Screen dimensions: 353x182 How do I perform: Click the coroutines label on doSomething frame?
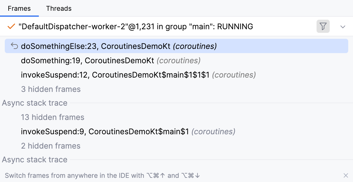[x=178, y=61]
